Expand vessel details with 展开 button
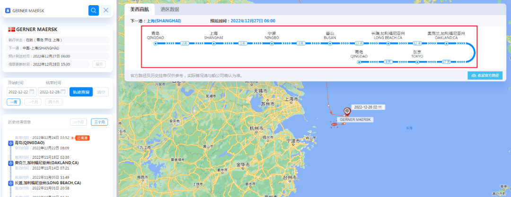This screenshot has height=197, width=511. tap(99, 64)
